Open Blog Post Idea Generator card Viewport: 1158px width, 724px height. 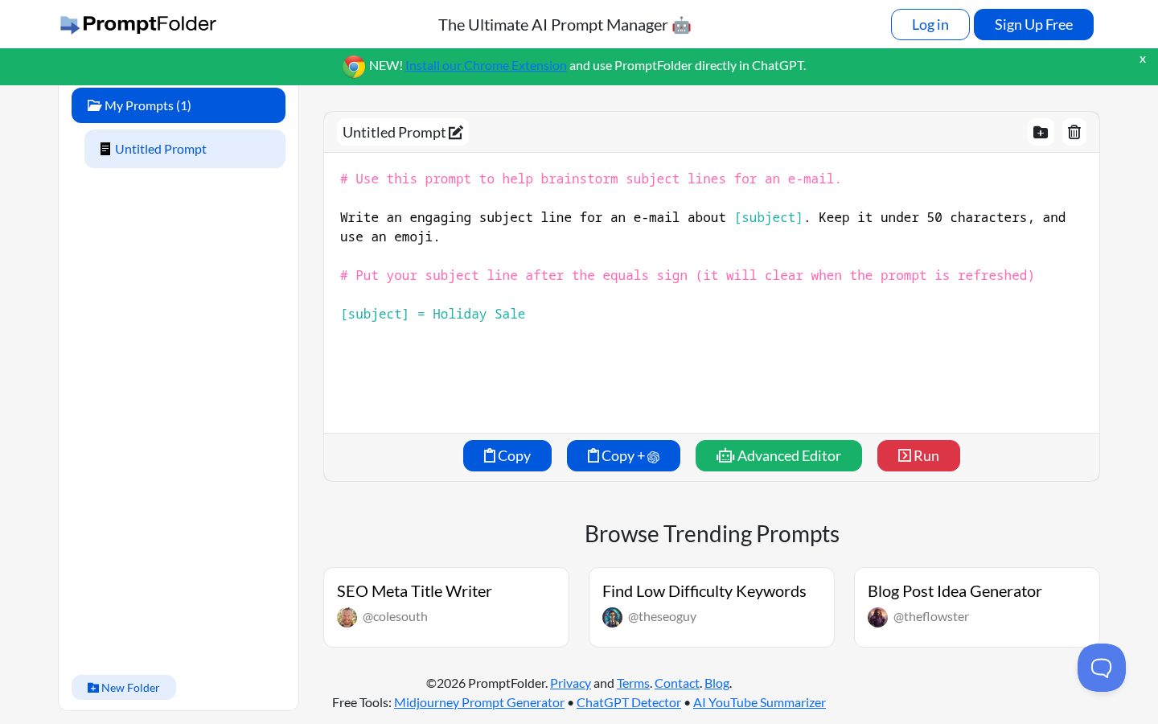977,607
